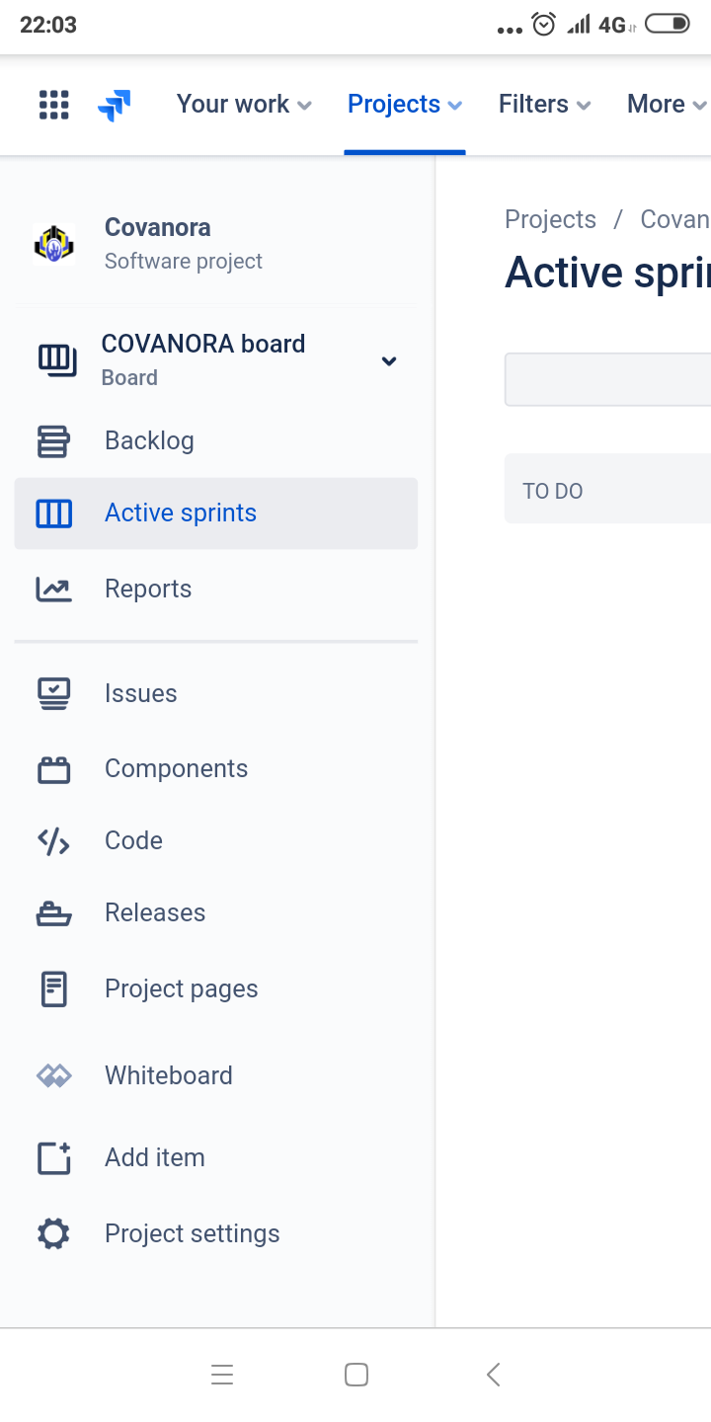Click the Project settings gear icon

[54, 1233]
